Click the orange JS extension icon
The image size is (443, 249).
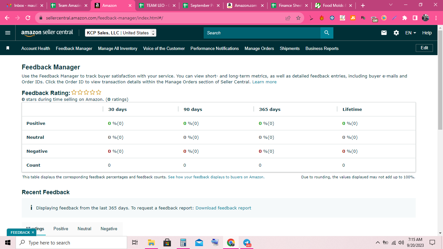pyautogui.click(x=353, y=18)
